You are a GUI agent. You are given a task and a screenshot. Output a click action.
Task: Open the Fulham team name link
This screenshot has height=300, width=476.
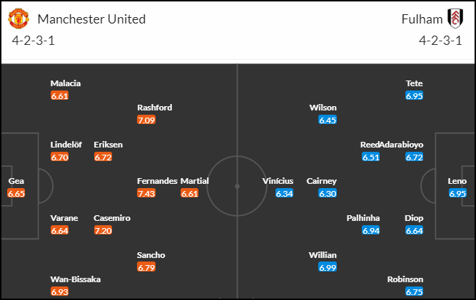tap(422, 19)
